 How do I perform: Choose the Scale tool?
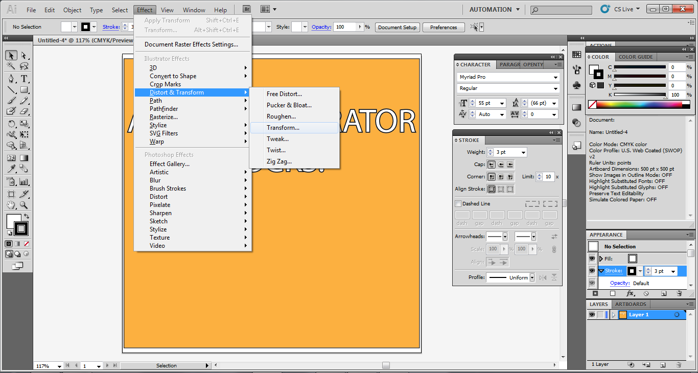click(24, 124)
